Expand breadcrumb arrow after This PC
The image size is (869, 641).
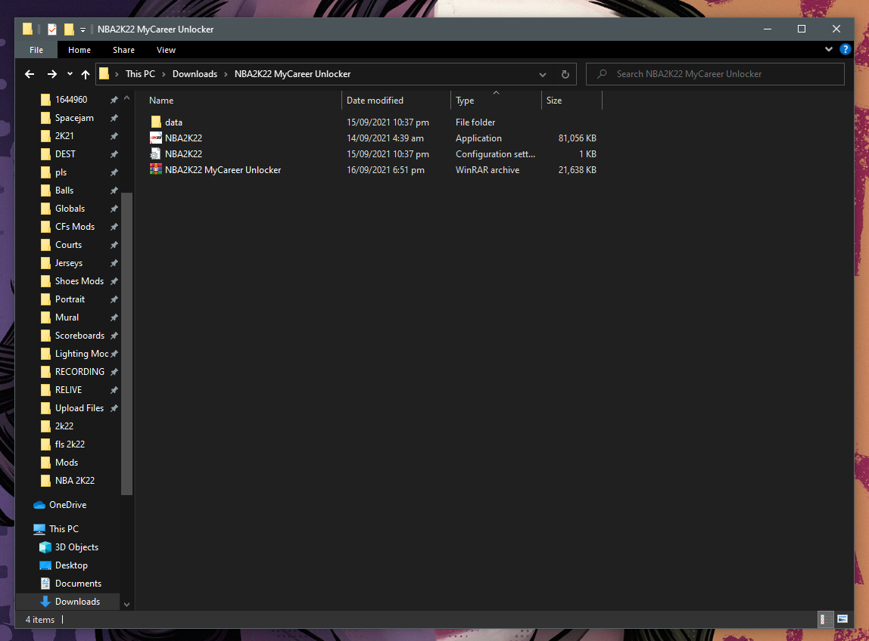pyautogui.click(x=164, y=74)
